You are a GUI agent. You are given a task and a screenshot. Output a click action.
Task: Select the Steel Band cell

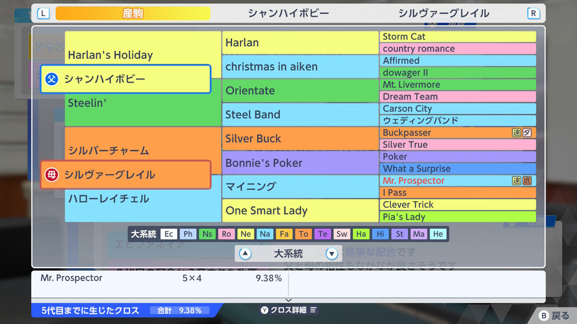point(300,115)
